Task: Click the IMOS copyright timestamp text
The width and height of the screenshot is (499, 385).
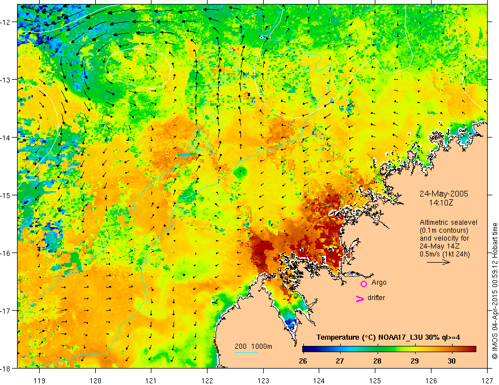Action: 495,291
